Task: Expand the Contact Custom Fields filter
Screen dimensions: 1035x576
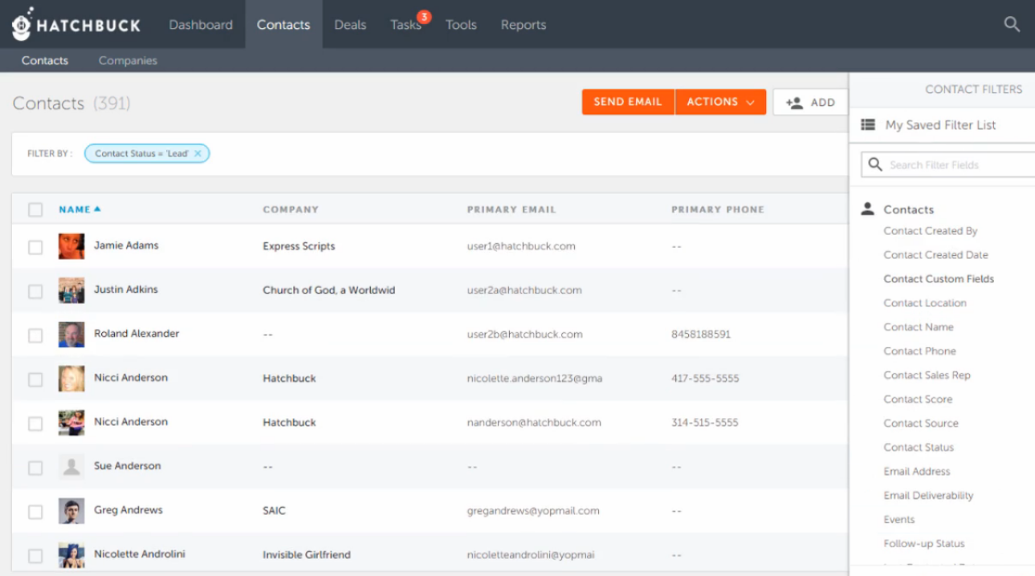Action: click(x=939, y=279)
